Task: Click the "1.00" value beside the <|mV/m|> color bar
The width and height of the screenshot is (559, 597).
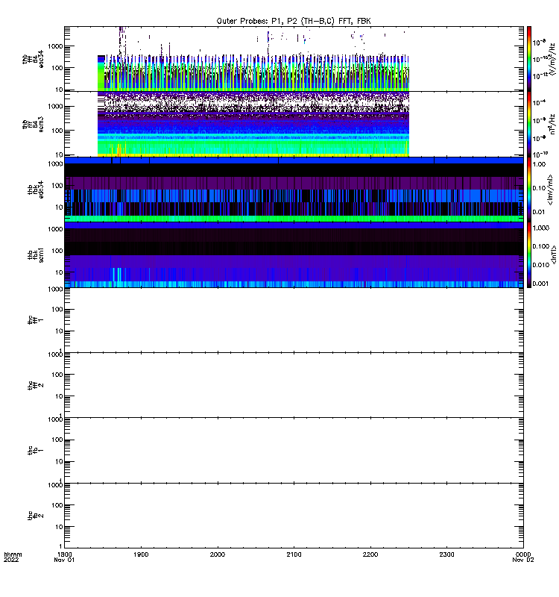Action: pyautogui.click(x=539, y=164)
